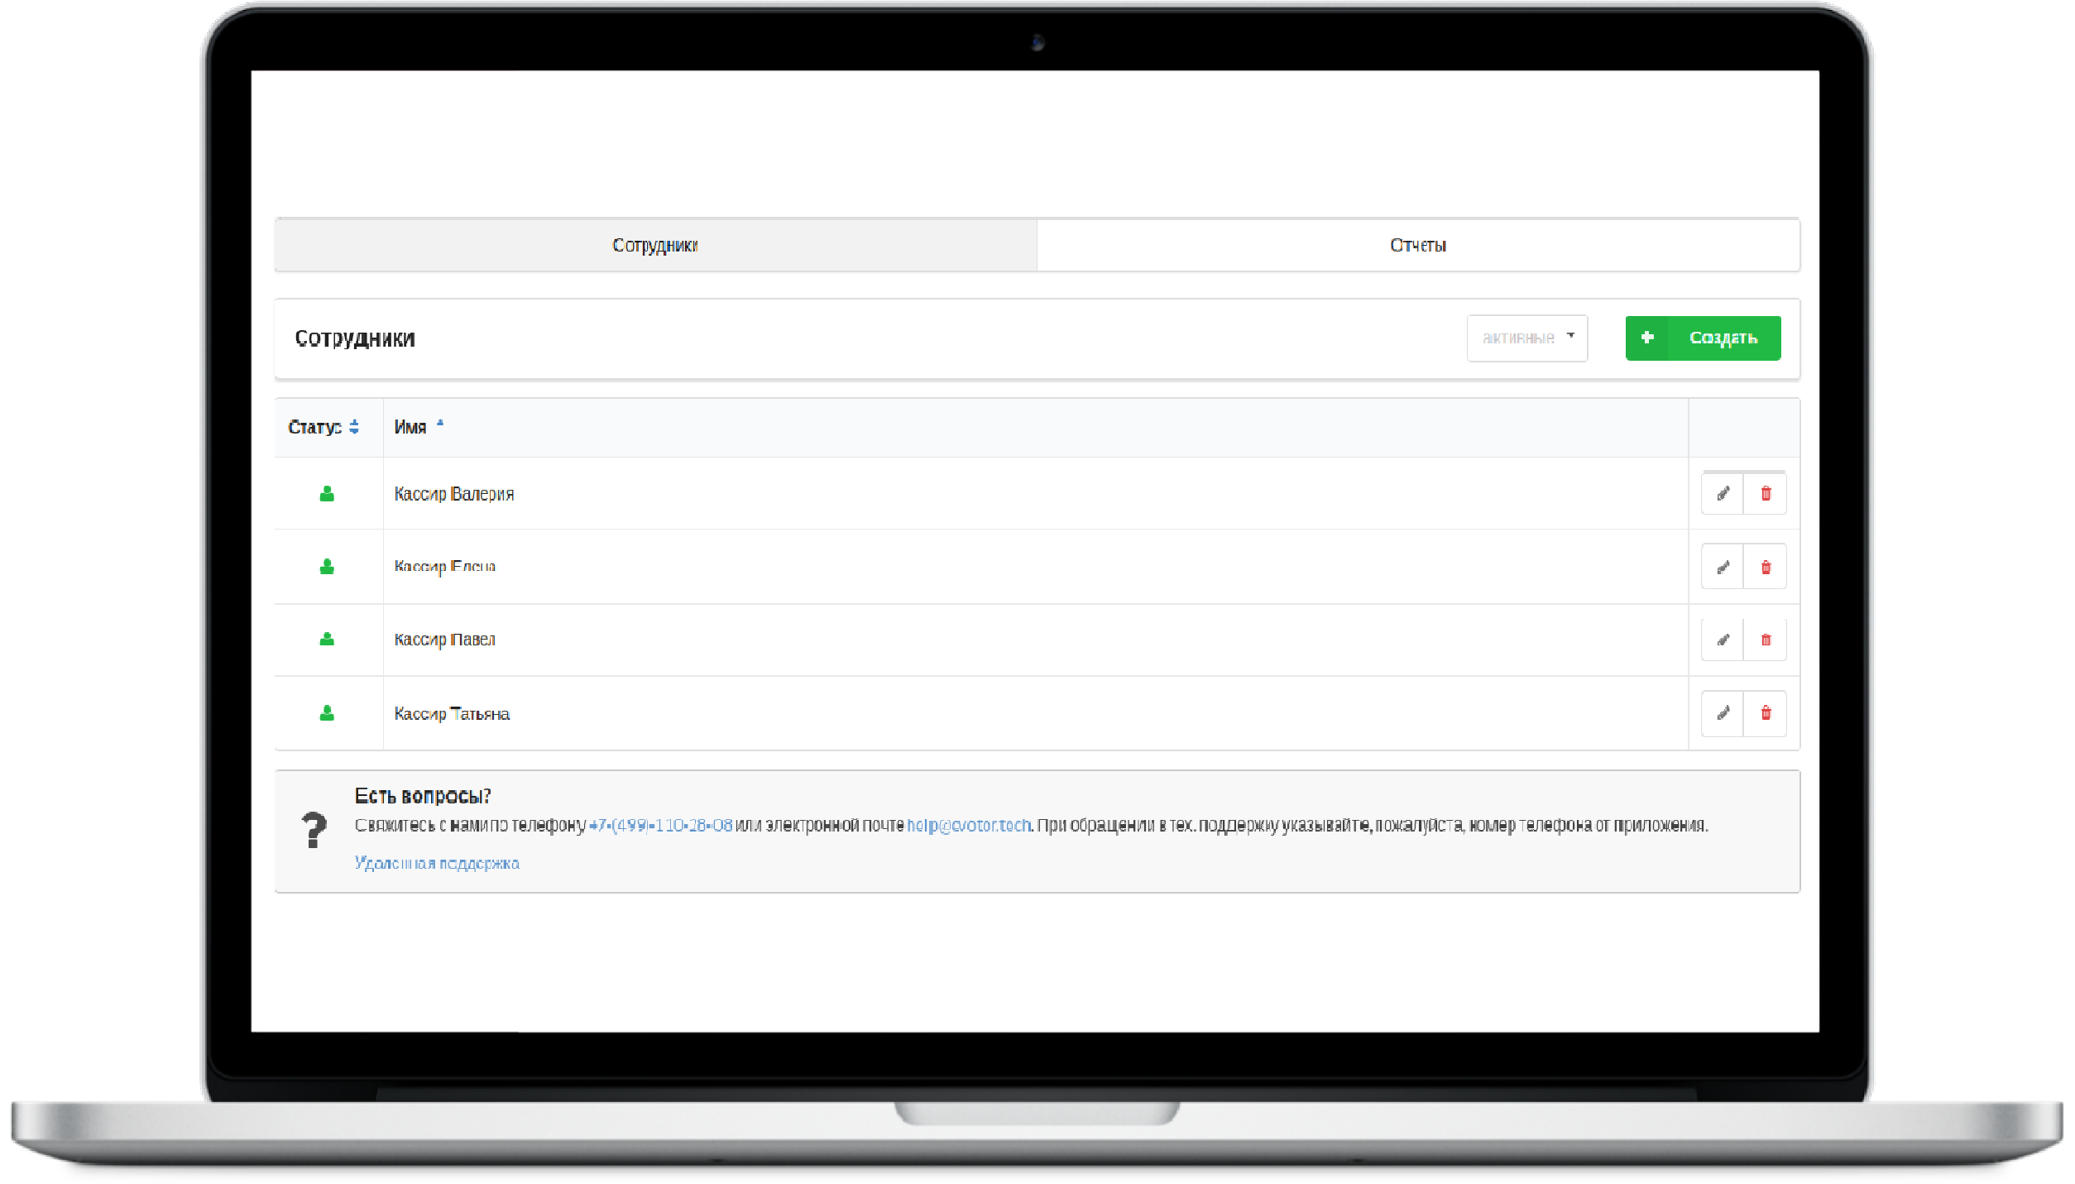Delete Кассир Татьяна with trash icon
The image size is (2075, 1184).
(1766, 713)
